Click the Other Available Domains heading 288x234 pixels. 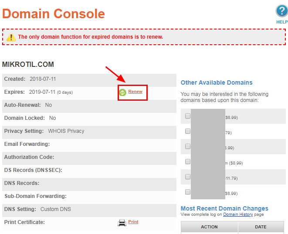217,82
